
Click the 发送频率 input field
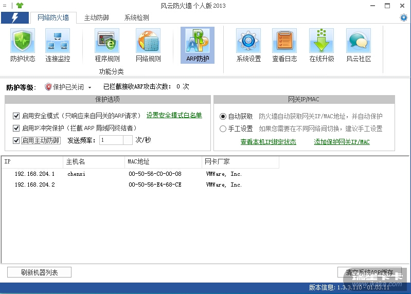(111, 140)
